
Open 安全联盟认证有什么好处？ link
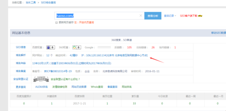point(66,79)
